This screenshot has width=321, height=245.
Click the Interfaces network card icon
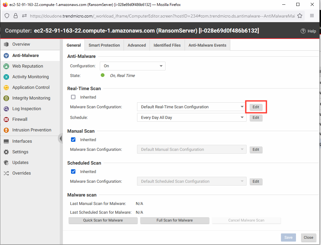6,141
